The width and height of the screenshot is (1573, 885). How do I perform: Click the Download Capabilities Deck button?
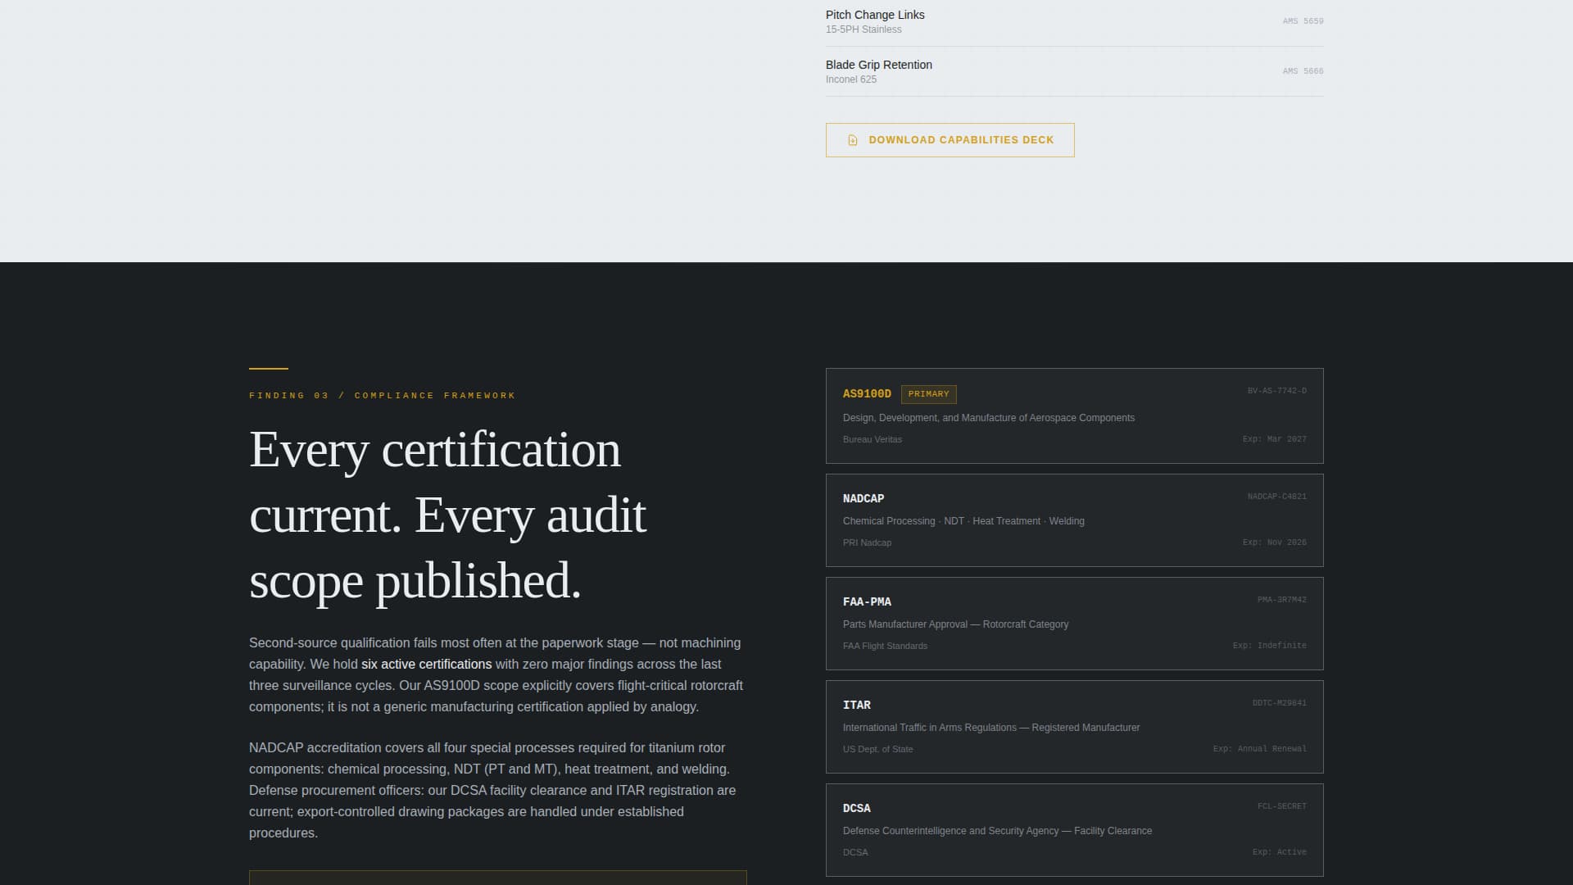pos(950,140)
